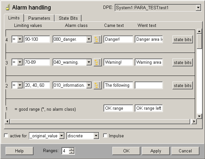Viewport: 205px width, 159px height.
Task: Confirm with the OK button
Action: [126, 151]
